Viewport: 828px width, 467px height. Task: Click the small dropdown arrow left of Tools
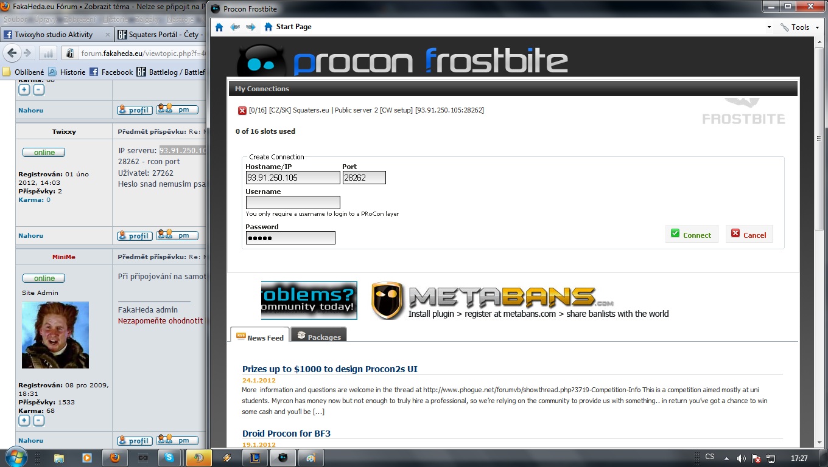tap(770, 27)
